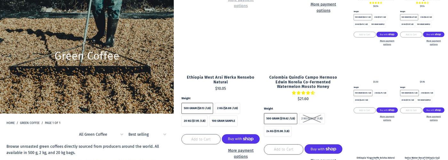
Task: Click the star rating under Colombia Quindío coffee
Action: coord(303,93)
